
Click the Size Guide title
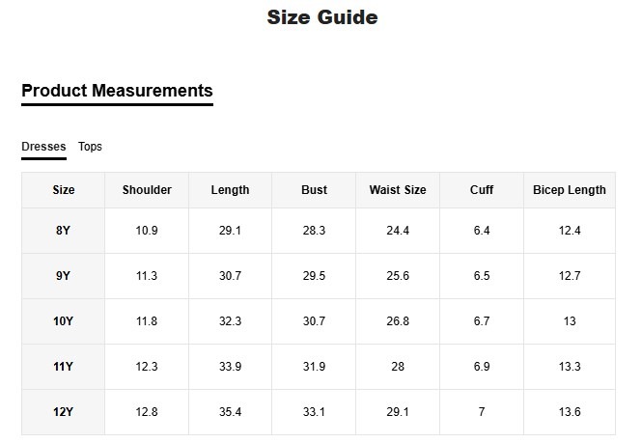[x=321, y=17]
